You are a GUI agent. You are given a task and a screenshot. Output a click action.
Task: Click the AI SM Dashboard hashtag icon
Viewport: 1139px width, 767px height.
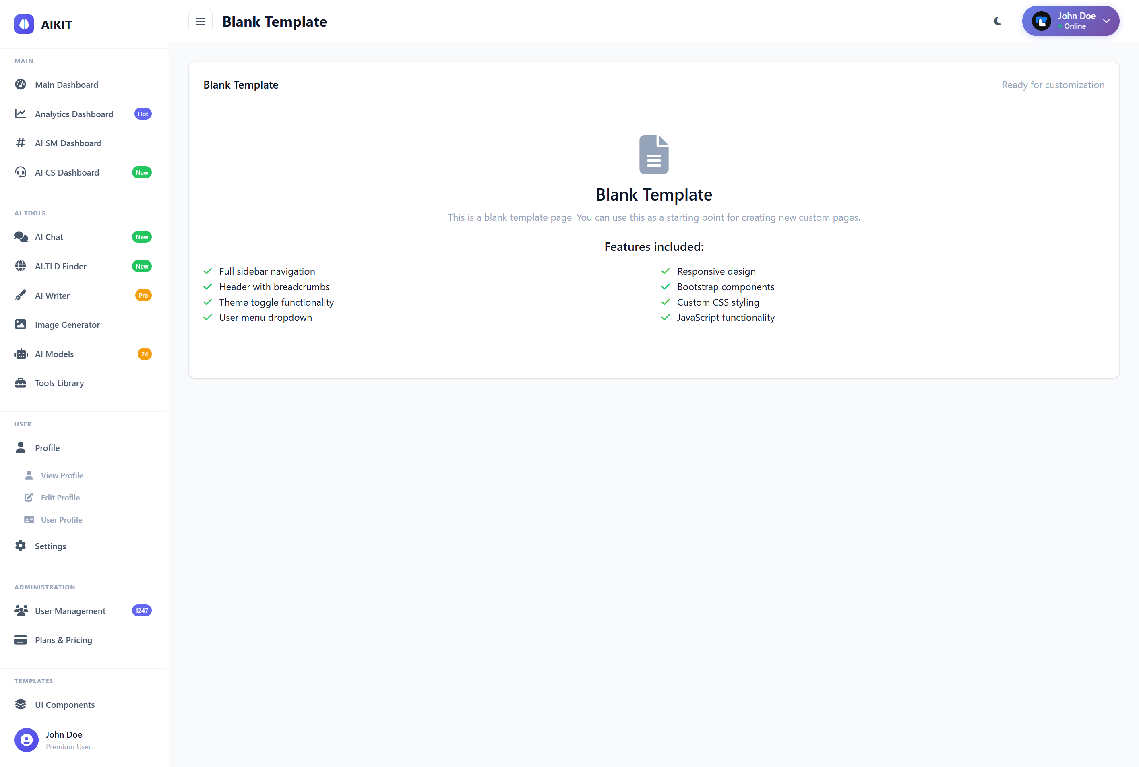click(21, 143)
